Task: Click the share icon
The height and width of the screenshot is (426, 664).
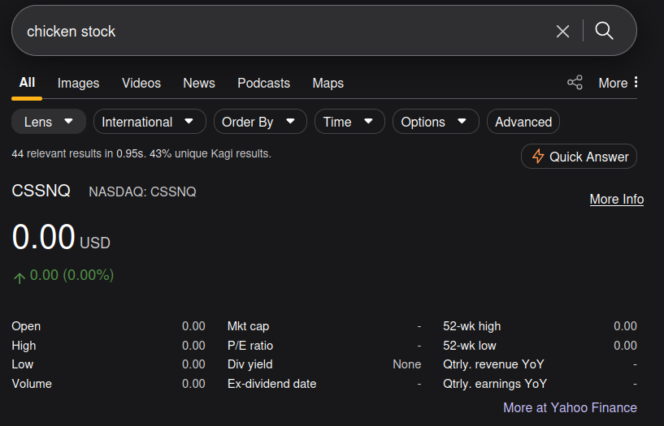Action: [x=575, y=83]
